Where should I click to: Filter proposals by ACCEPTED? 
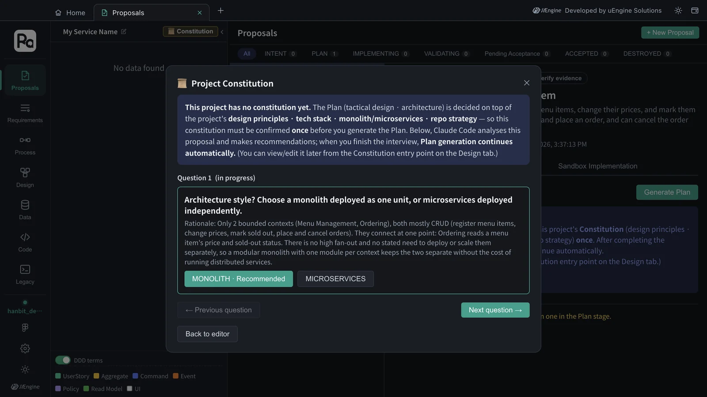tap(586, 54)
